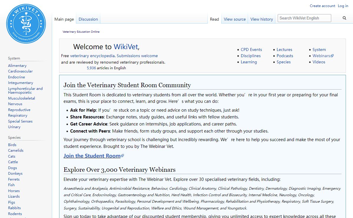Screen dimensions: 353x218
Task: Open the CPD Events link
Action: click(x=251, y=49)
